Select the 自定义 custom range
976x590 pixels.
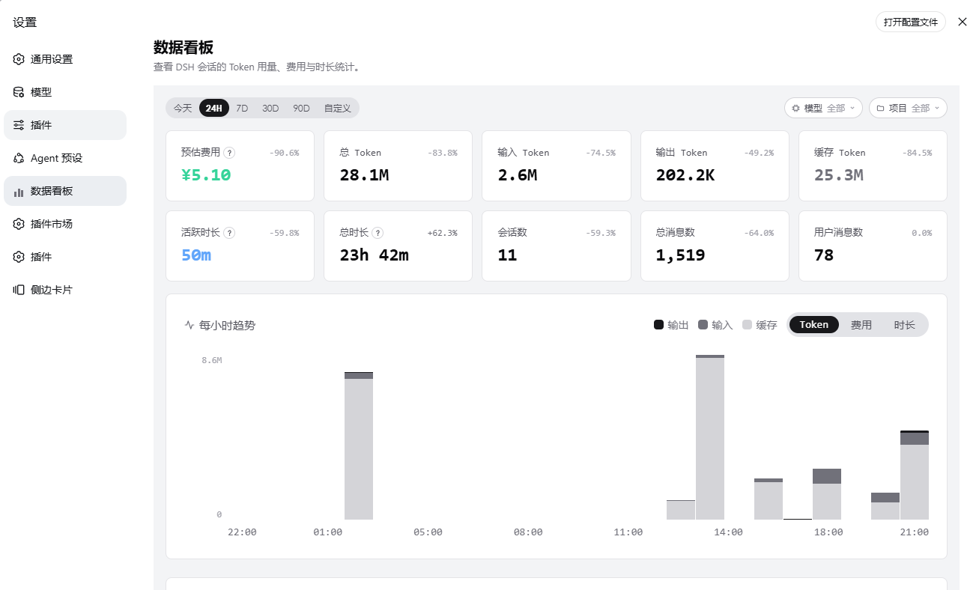[x=338, y=108]
